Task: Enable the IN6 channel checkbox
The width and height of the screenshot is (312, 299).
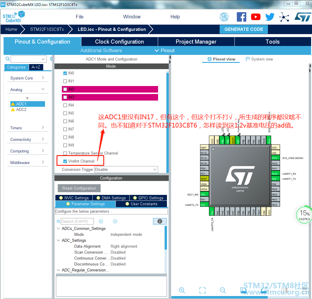Action: point(65,121)
